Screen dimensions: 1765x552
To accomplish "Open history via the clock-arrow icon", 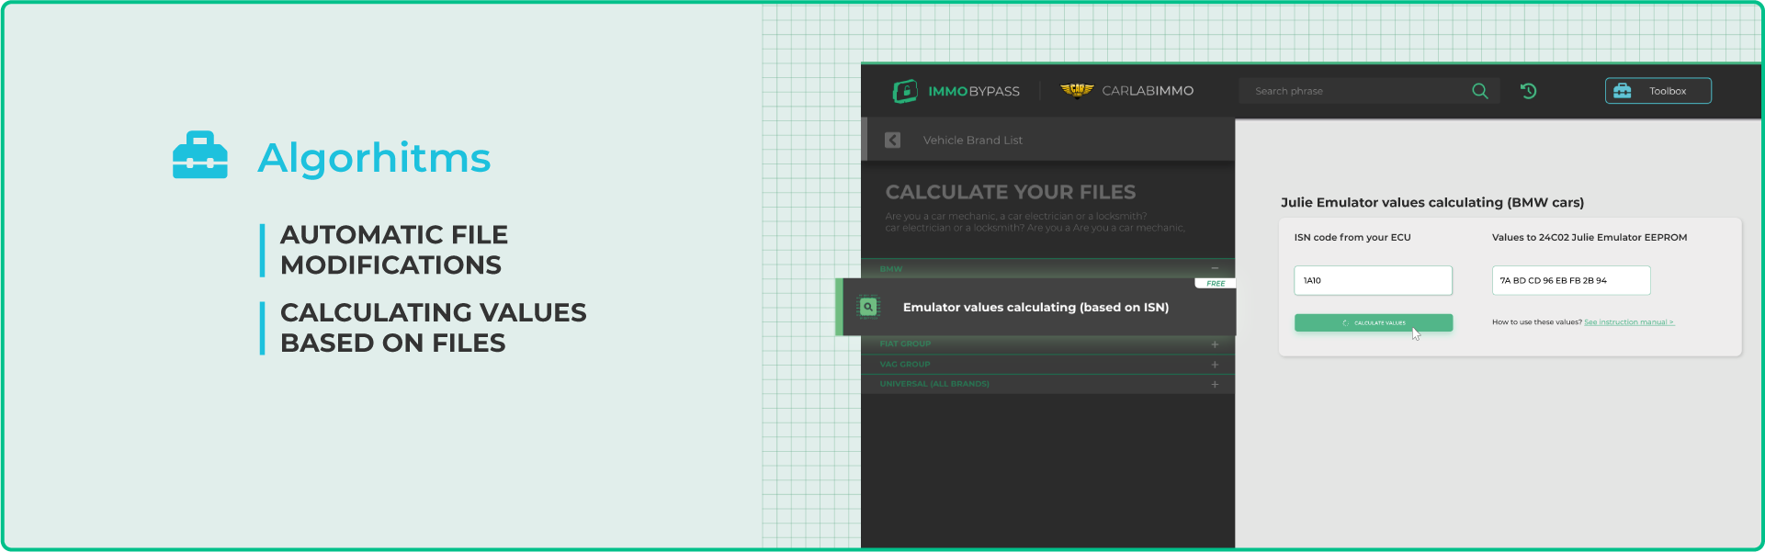I will pyautogui.click(x=1528, y=91).
